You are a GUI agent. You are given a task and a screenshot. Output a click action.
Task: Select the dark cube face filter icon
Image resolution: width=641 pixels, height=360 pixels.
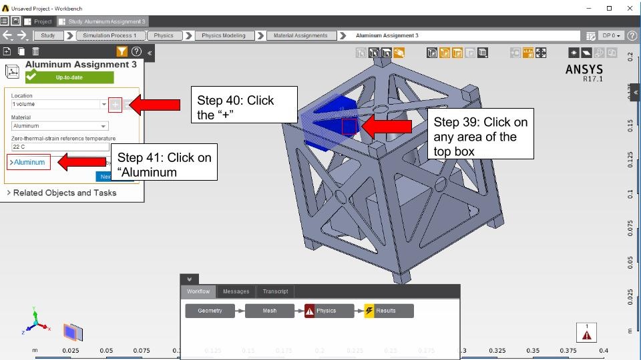point(432,53)
